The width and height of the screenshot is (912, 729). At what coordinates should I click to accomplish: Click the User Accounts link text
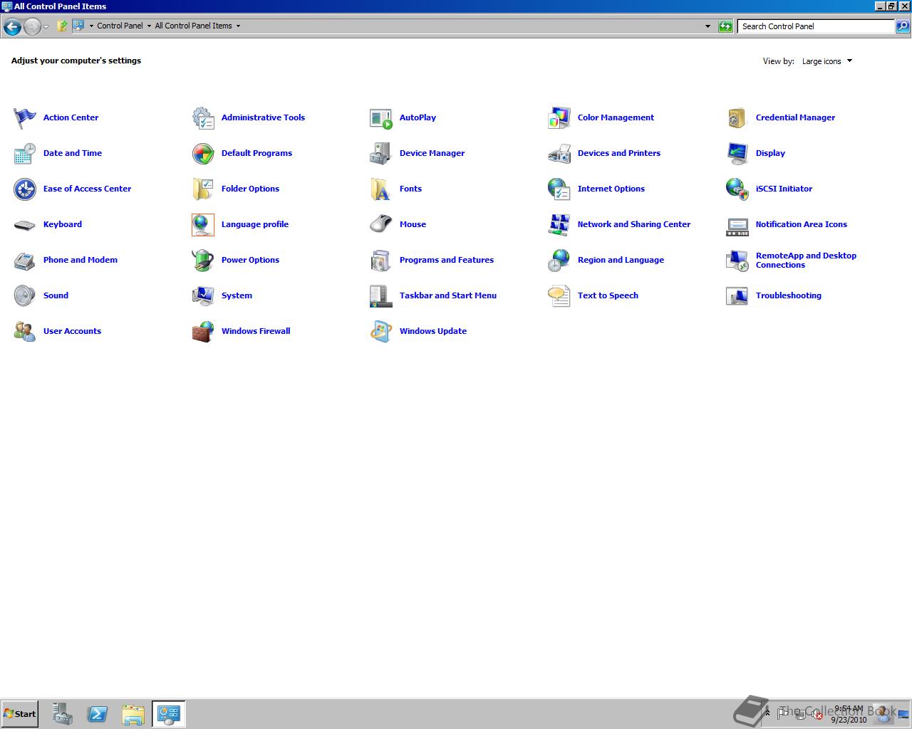pos(72,331)
